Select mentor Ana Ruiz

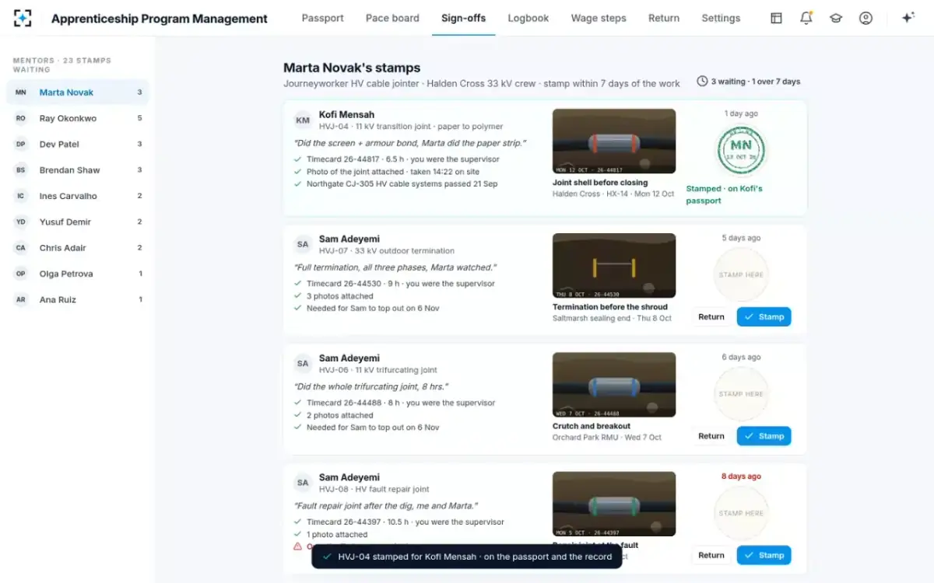coord(78,299)
